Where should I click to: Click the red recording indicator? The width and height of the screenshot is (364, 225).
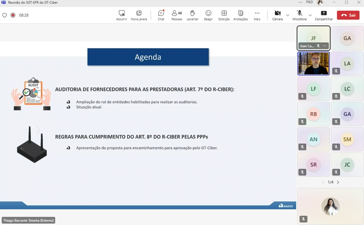tap(13, 15)
